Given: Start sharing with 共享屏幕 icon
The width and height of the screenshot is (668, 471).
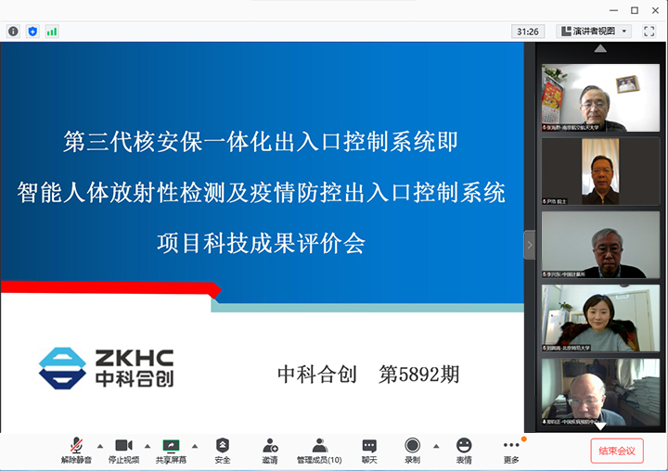Looking at the screenshot, I should point(171,445).
